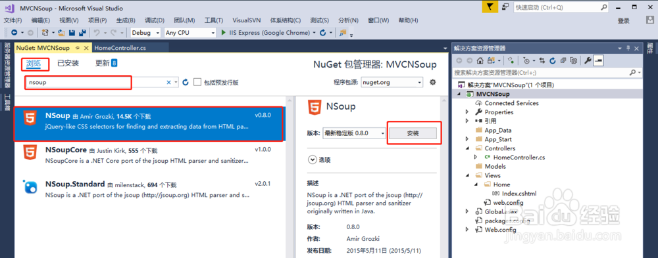Open Properties wrench icon in Solution Explorer
The width and height of the screenshot is (658, 258).
click(x=588, y=61)
